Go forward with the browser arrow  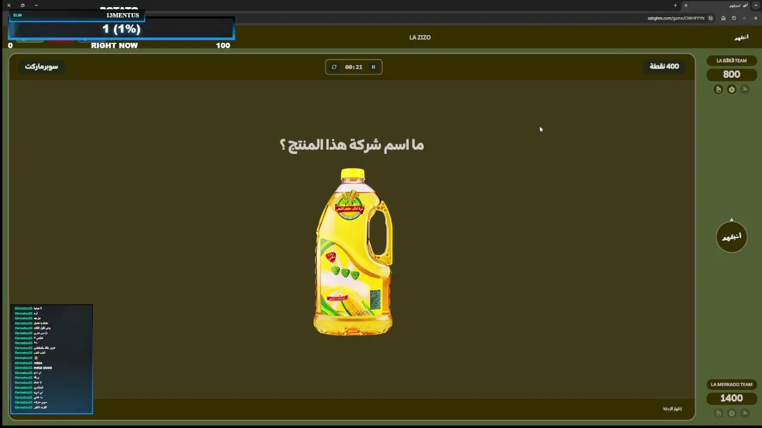tap(744, 18)
